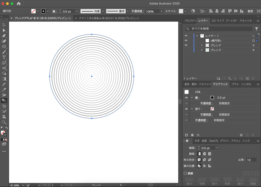Click the Home icon in title bar
This screenshot has width=261, height=187.
[19, 4]
